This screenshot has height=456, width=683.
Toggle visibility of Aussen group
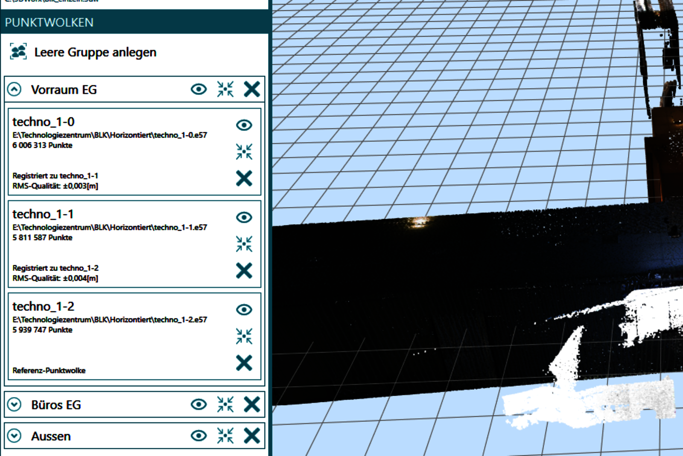[199, 436]
